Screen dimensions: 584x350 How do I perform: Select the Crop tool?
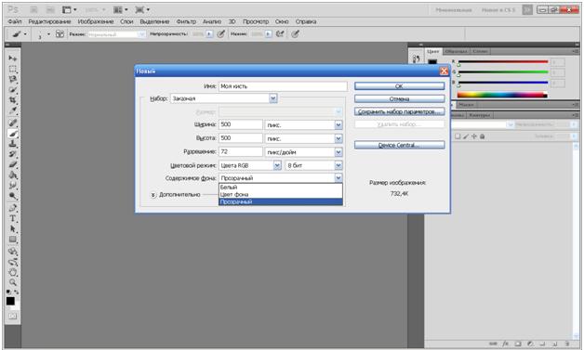click(13, 100)
